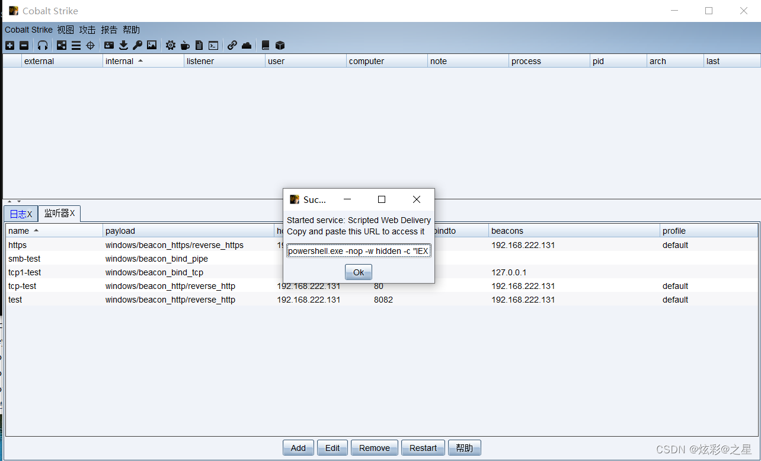Open the Cobalt Strike menu

[x=28, y=30]
